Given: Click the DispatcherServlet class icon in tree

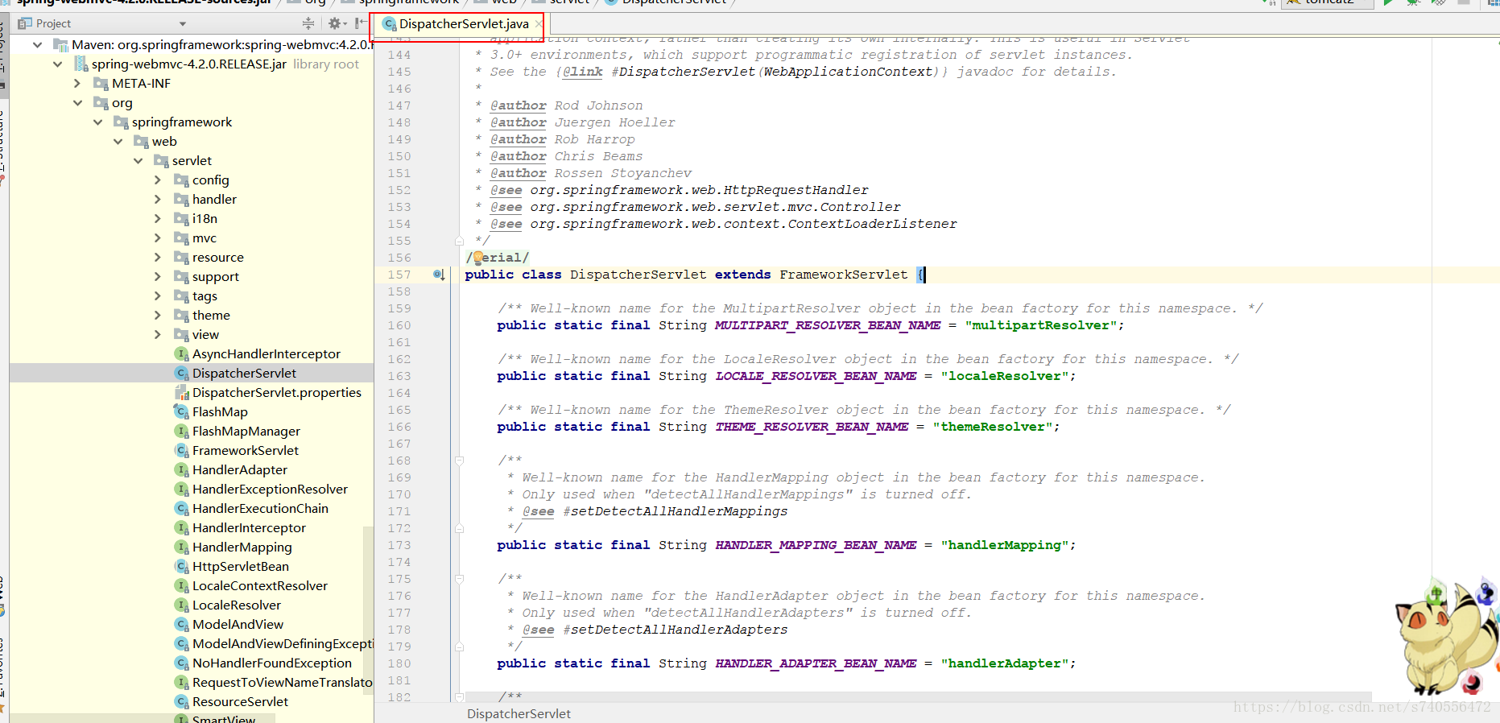Looking at the screenshot, I should pyautogui.click(x=182, y=374).
